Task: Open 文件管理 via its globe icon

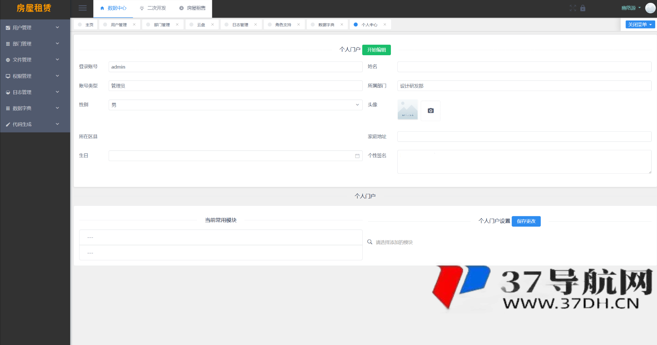Action: point(8,60)
